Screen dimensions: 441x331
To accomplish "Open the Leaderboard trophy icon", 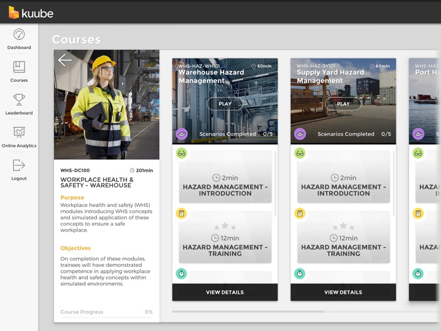I will coord(19,100).
